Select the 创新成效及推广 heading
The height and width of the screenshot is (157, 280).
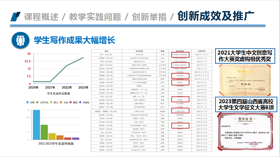click(x=216, y=16)
